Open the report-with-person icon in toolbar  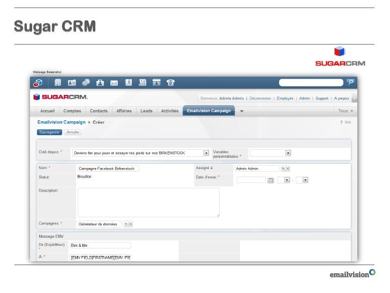point(142,82)
